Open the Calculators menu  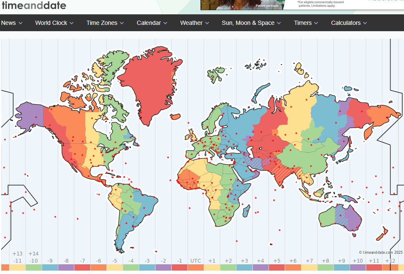pyautogui.click(x=349, y=23)
